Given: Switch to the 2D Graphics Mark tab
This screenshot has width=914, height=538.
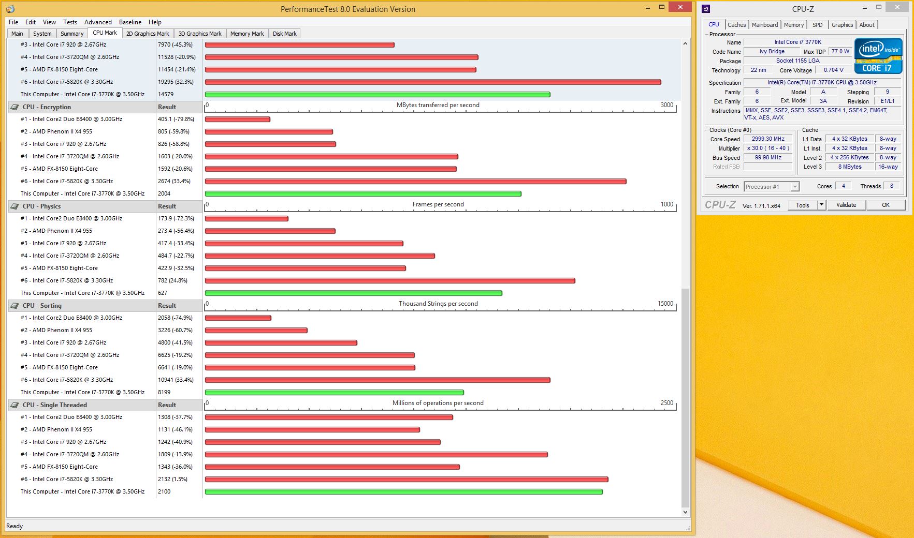Looking at the screenshot, I should pos(148,34).
